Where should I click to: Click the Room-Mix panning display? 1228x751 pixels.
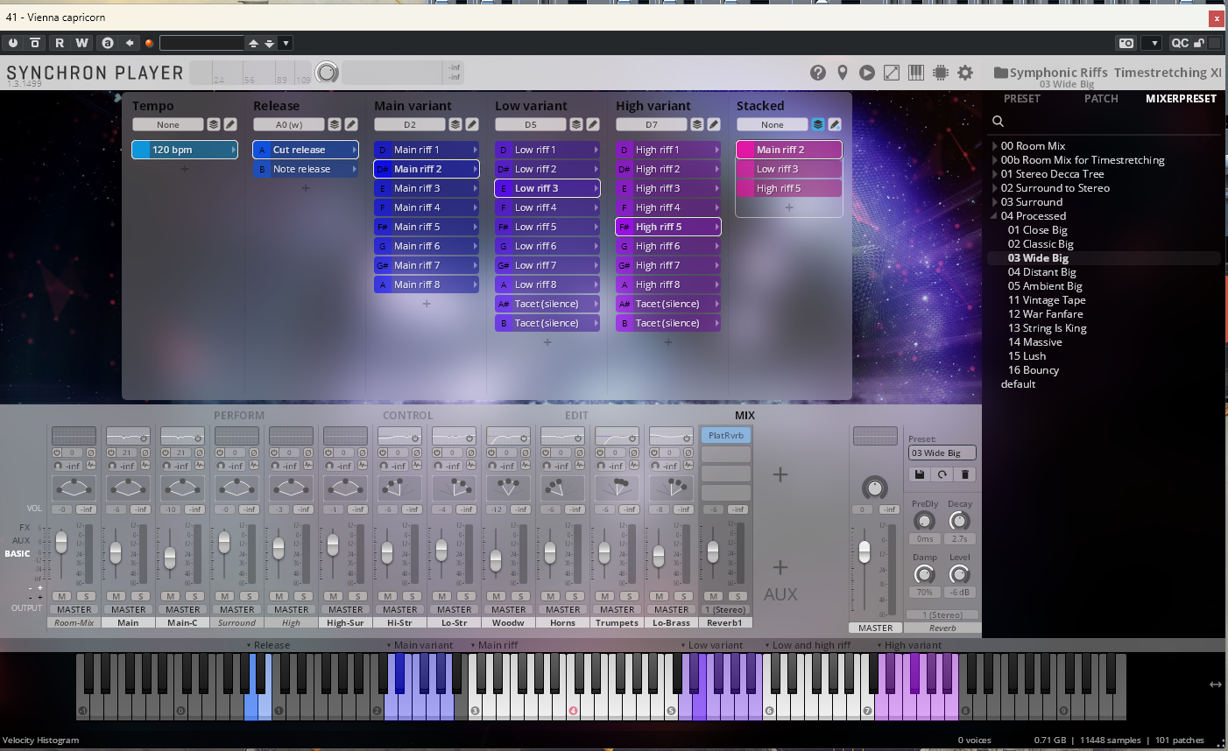click(x=74, y=488)
